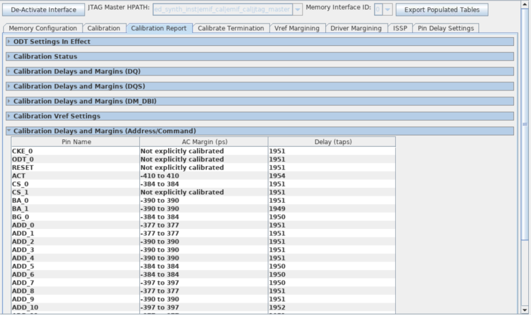Open the Pin Delay Settings tab
531x315 pixels.
[x=445, y=28]
